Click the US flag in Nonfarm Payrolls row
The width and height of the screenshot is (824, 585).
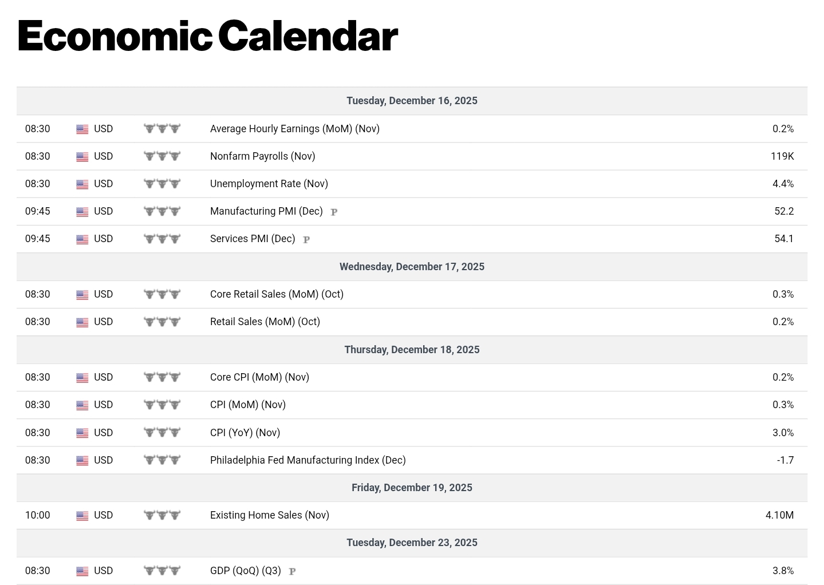point(82,157)
